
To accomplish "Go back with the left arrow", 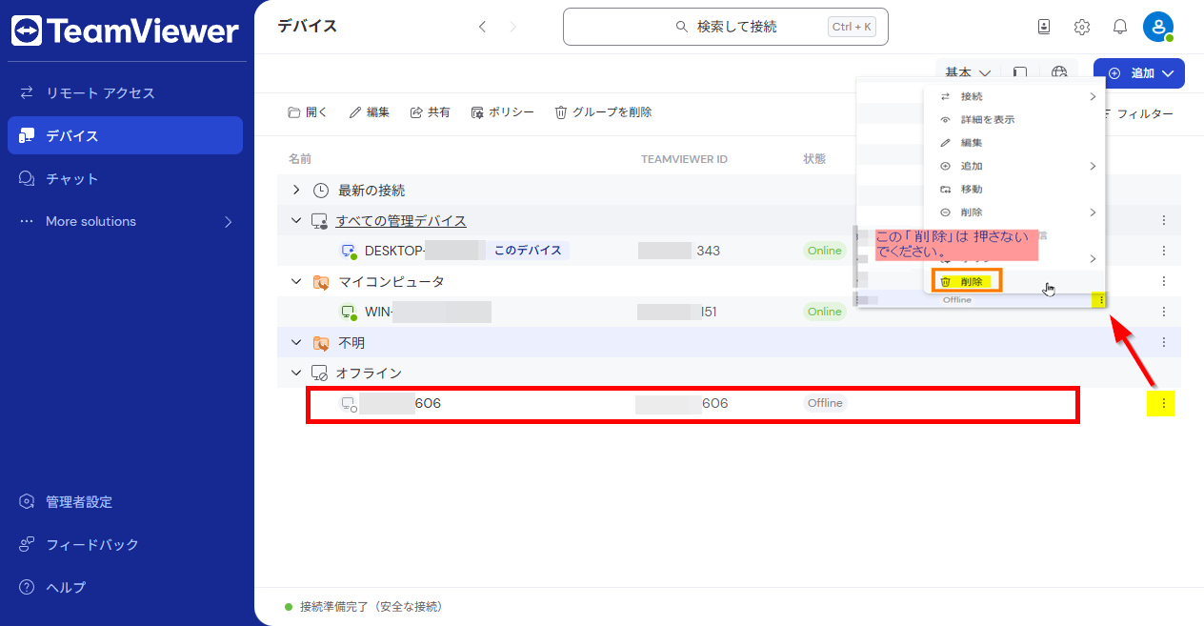I will [482, 27].
